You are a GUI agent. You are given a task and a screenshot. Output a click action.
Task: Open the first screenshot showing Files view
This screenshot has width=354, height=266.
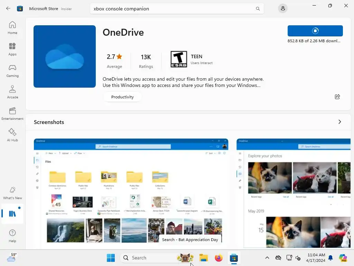point(131,193)
